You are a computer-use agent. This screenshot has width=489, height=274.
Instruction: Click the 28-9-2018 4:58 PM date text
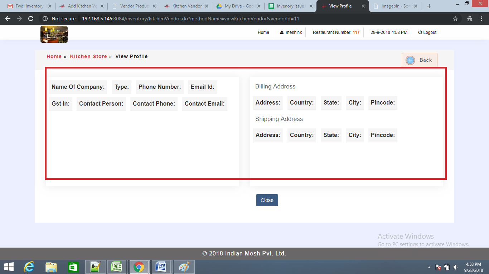(x=389, y=32)
